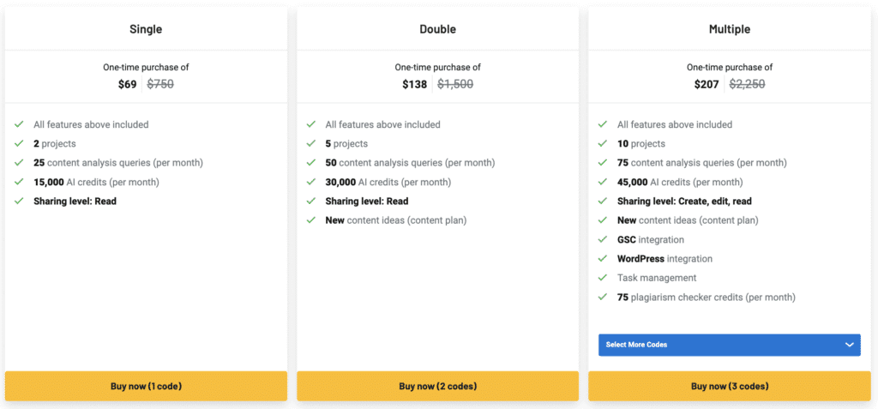Click Buy now (2 codes) button
This screenshot has height=409, width=878.
437,386
